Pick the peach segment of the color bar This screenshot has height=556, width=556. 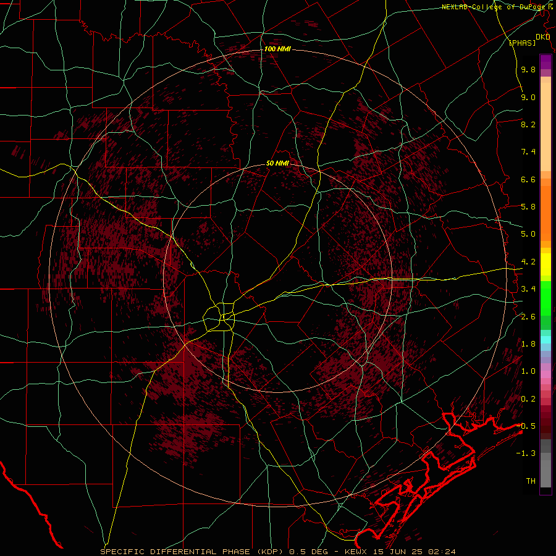[545, 128]
